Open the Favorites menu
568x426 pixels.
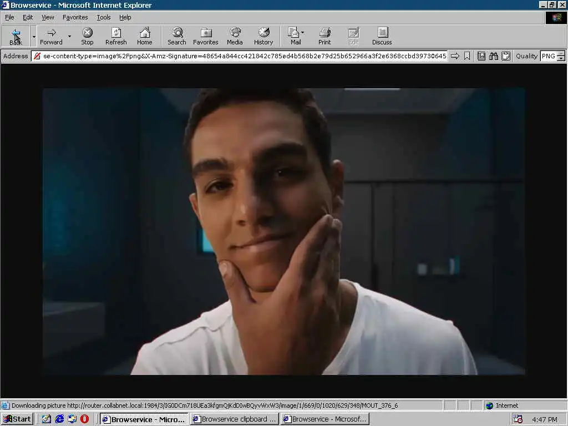click(x=75, y=17)
